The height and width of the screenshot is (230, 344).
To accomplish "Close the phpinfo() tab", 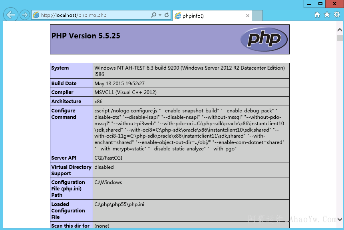I will 248,16.
